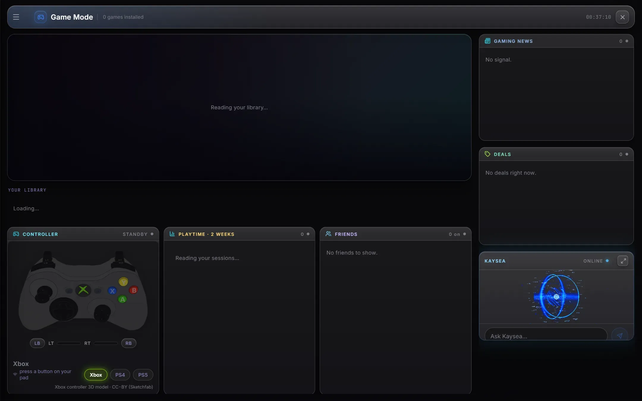Click the controller's right analog stick
This screenshot has height=401, width=642.
102,313
